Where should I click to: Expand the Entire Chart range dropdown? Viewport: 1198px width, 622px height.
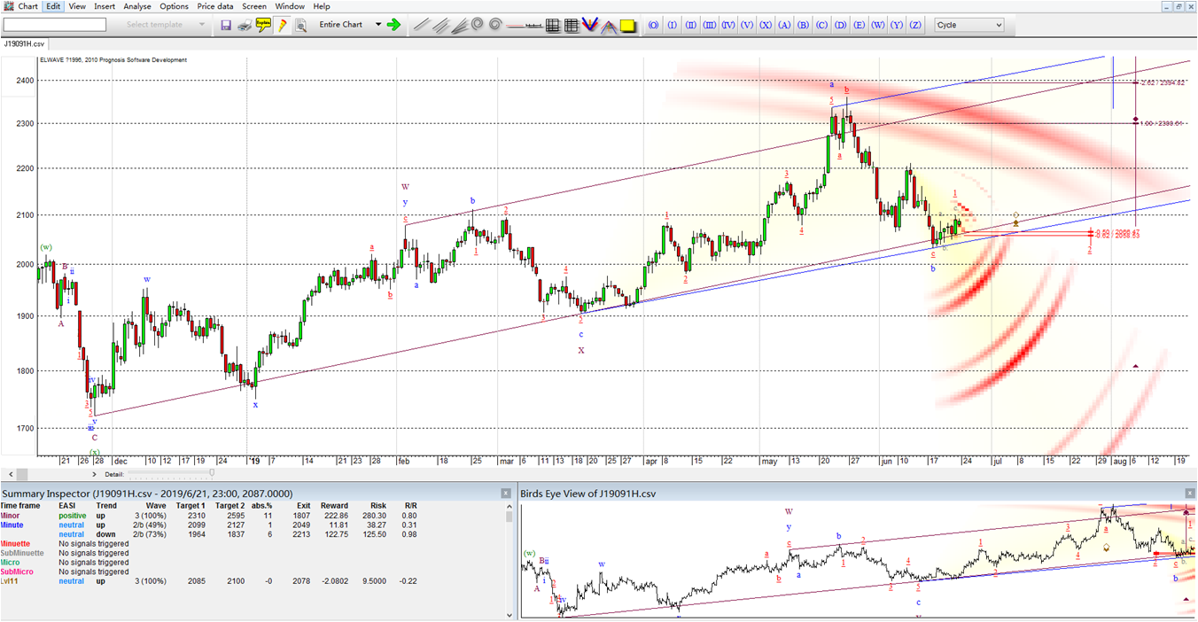pyautogui.click(x=378, y=25)
